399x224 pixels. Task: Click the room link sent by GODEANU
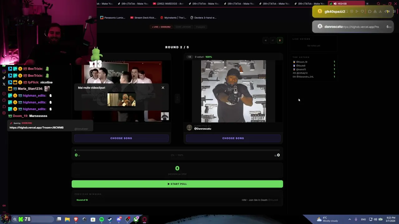[36, 128]
